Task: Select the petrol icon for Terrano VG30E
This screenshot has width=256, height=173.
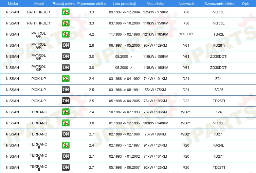Action: pyautogui.click(x=65, y=123)
